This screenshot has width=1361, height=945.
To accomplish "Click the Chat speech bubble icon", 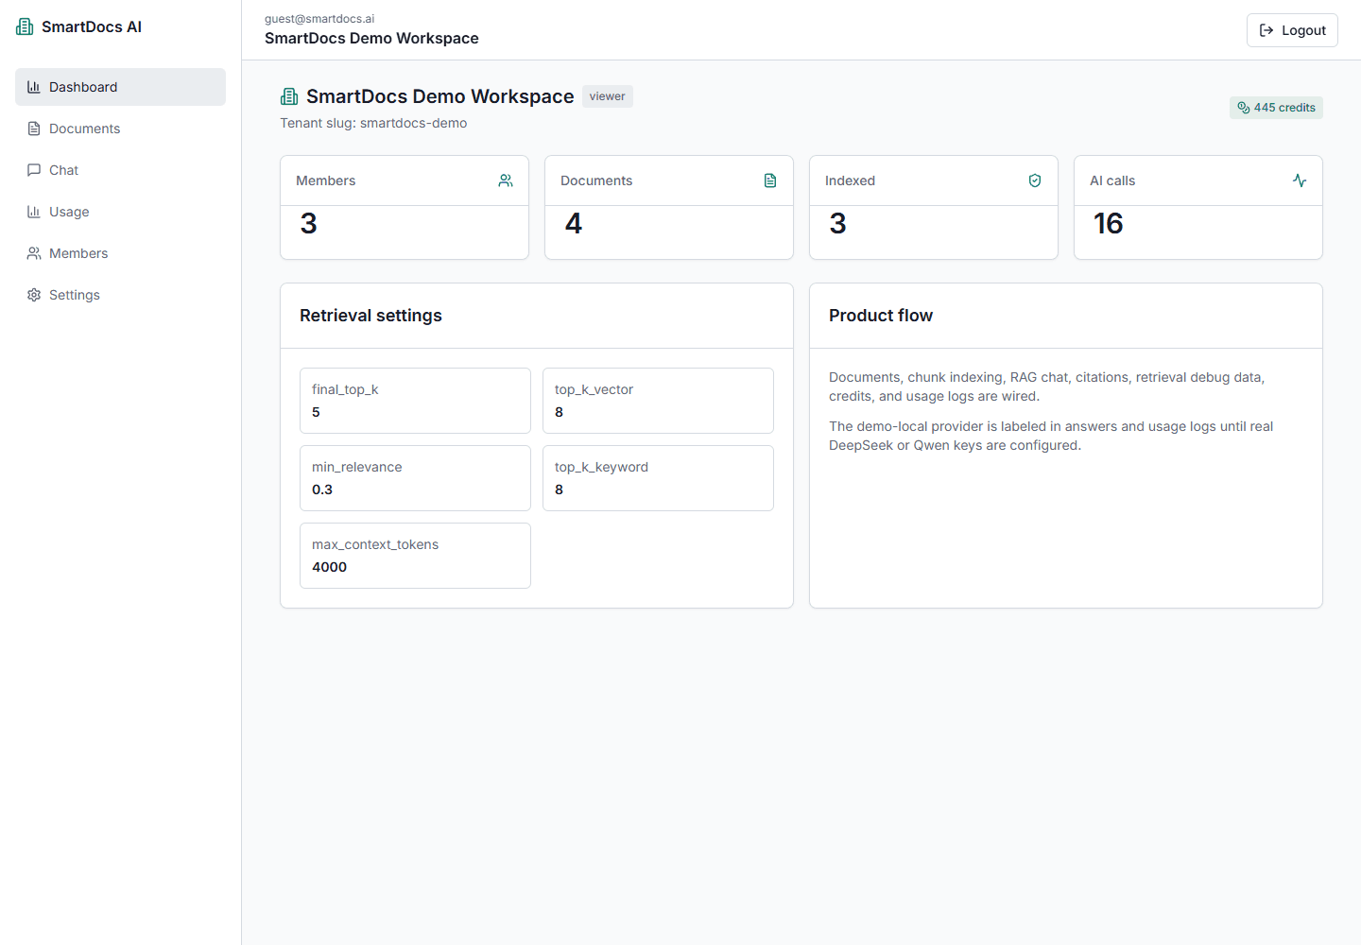I will 34,170.
